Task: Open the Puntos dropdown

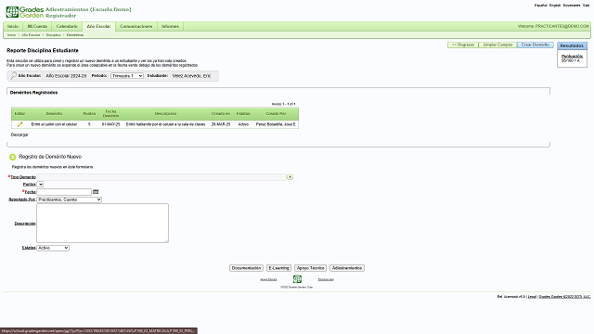Action: 40,185
